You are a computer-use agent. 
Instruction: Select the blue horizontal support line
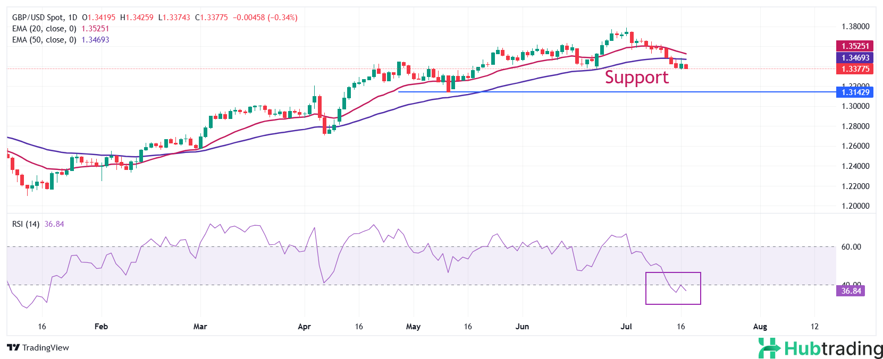(x=532, y=92)
